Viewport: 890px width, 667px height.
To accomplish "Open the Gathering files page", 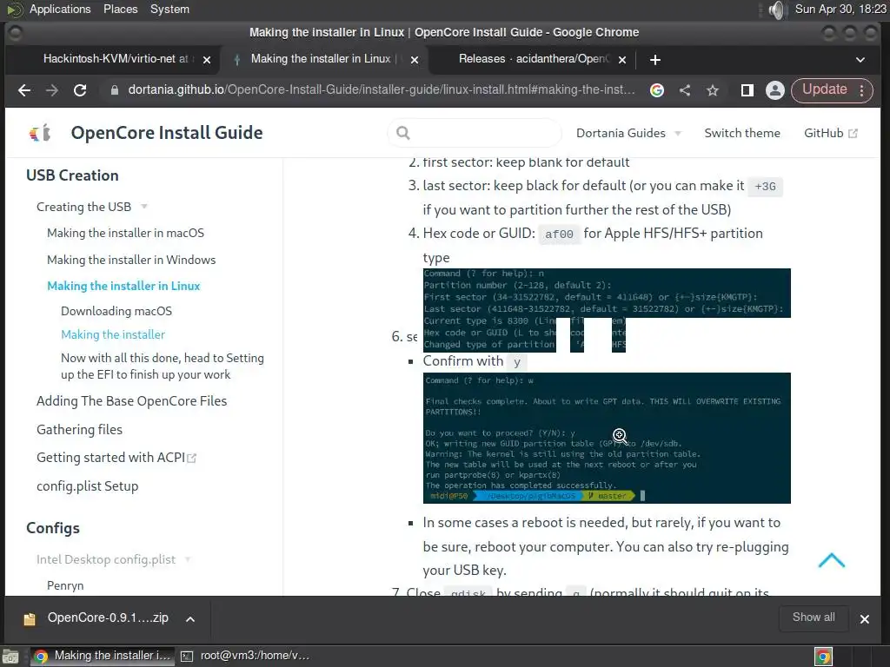I will (79, 429).
